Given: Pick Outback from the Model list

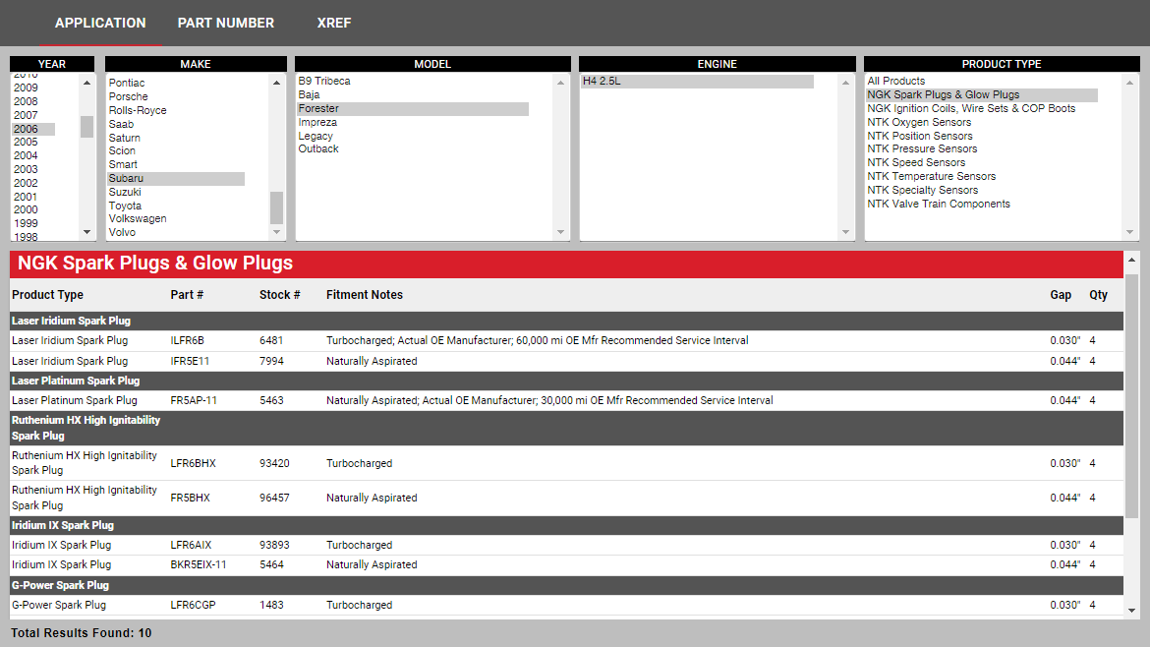Looking at the screenshot, I should click(x=318, y=149).
